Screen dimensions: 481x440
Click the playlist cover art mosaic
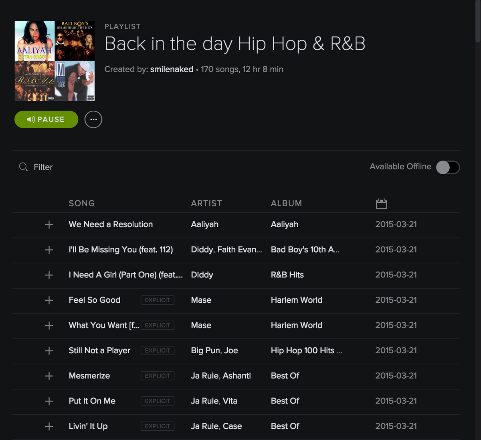tap(55, 61)
